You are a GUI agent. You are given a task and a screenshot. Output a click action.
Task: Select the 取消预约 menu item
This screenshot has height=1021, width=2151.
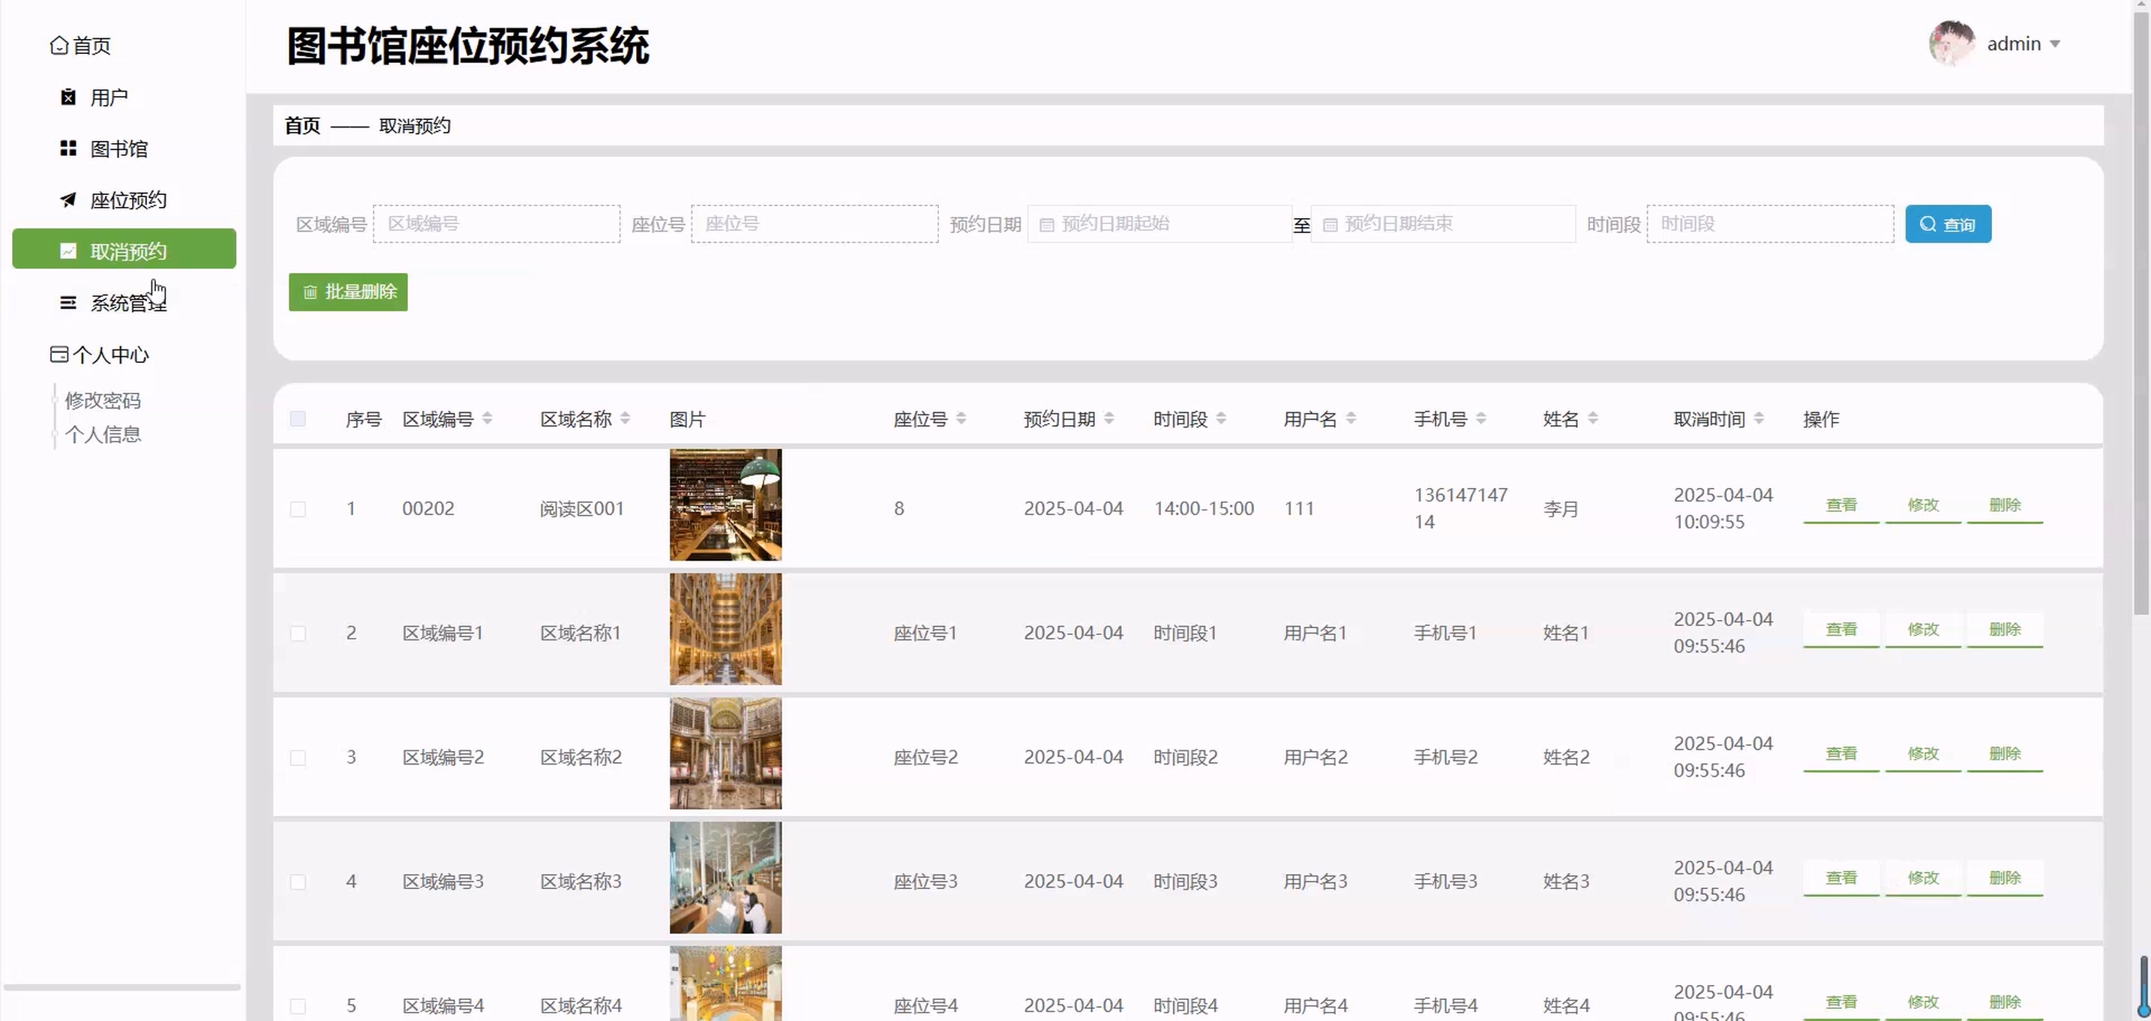(124, 250)
